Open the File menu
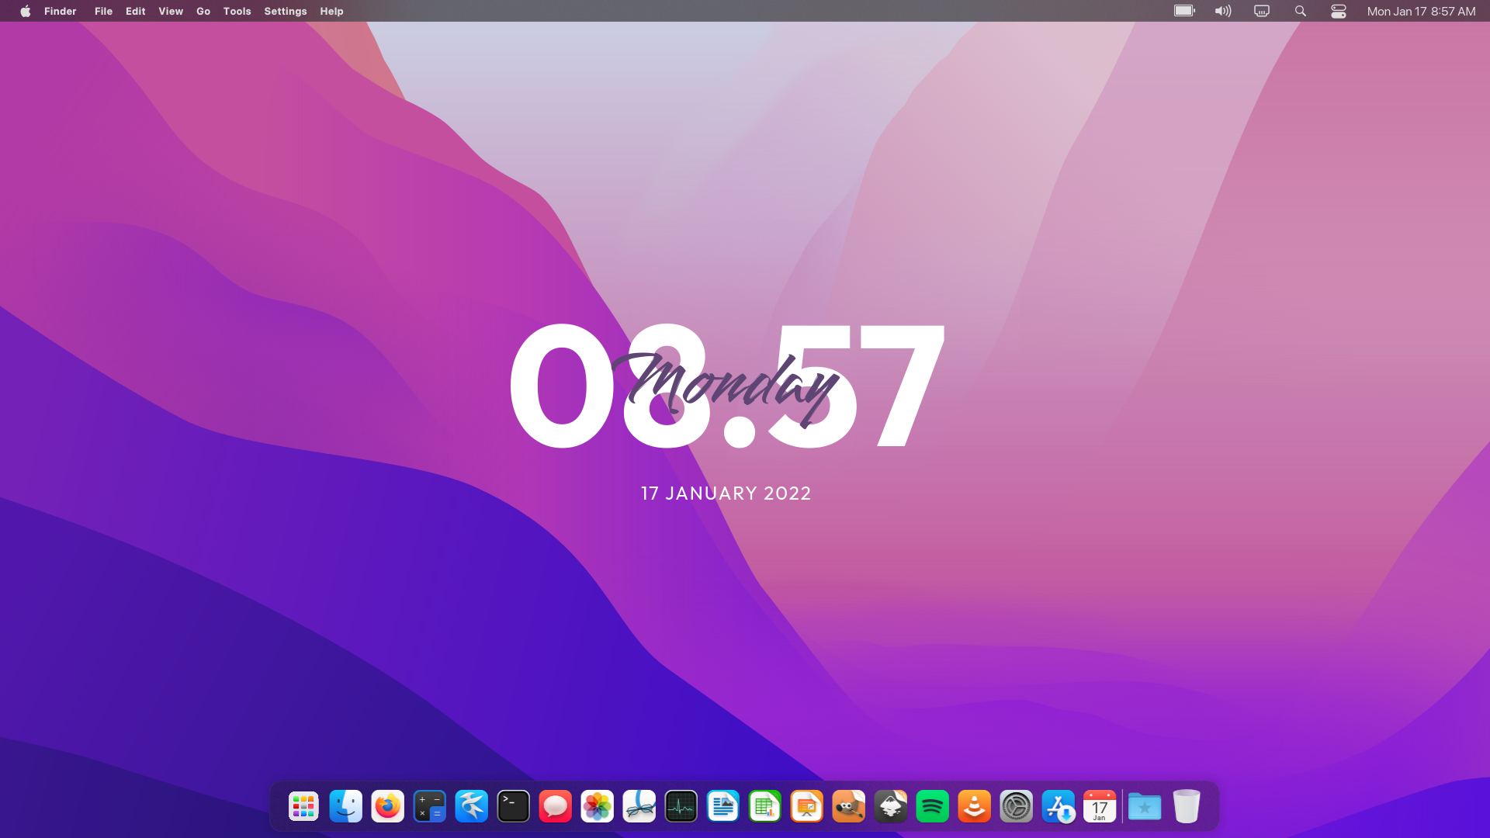Screen dimensions: 1490x838 (103, 11)
